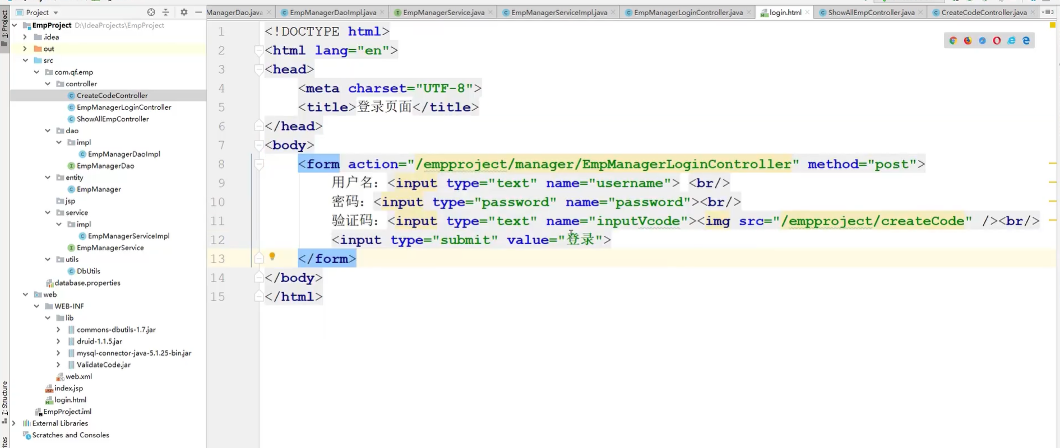
Task: Click line number 13 in gutter
Action: pos(217,259)
